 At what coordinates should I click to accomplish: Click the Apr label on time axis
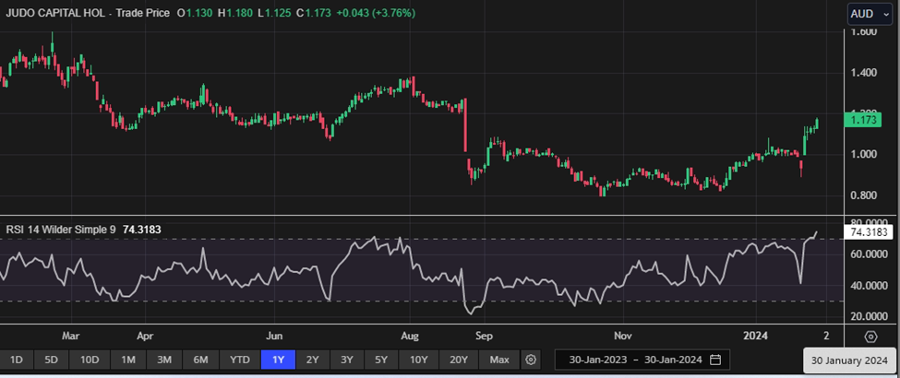click(x=146, y=335)
